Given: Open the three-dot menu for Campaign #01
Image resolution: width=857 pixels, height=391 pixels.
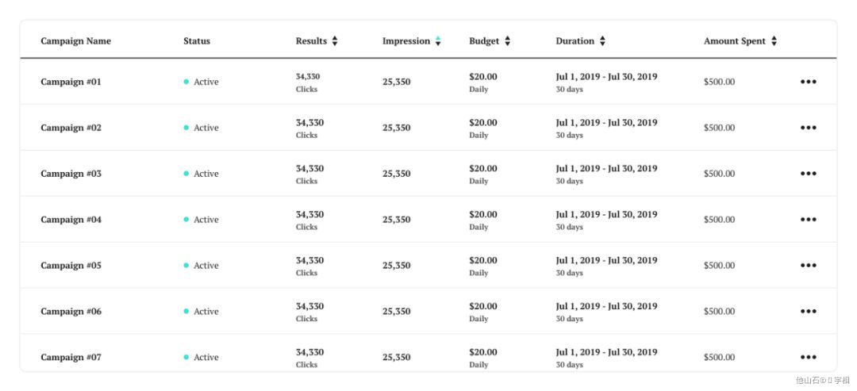Looking at the screenshot, I should click(x=809, y=82).
